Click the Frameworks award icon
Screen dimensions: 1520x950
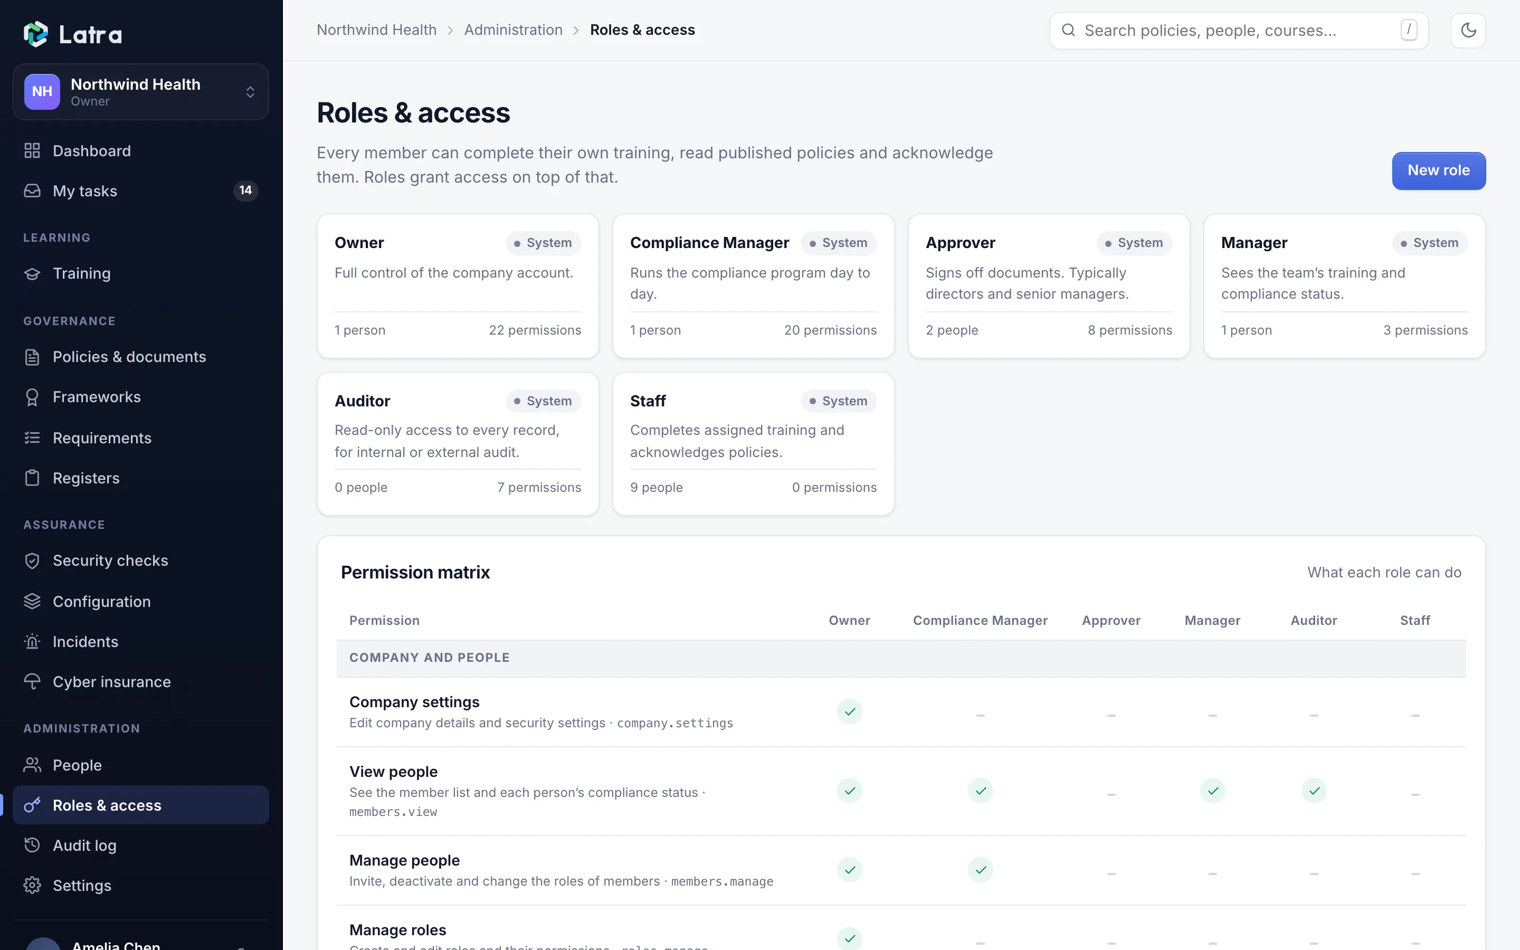pyautogui.click(x=32, y=397)
